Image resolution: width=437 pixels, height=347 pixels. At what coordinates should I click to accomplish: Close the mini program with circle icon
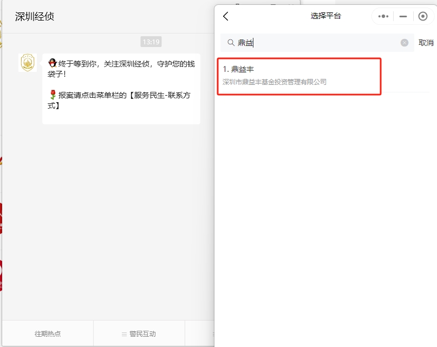(423, 16)
